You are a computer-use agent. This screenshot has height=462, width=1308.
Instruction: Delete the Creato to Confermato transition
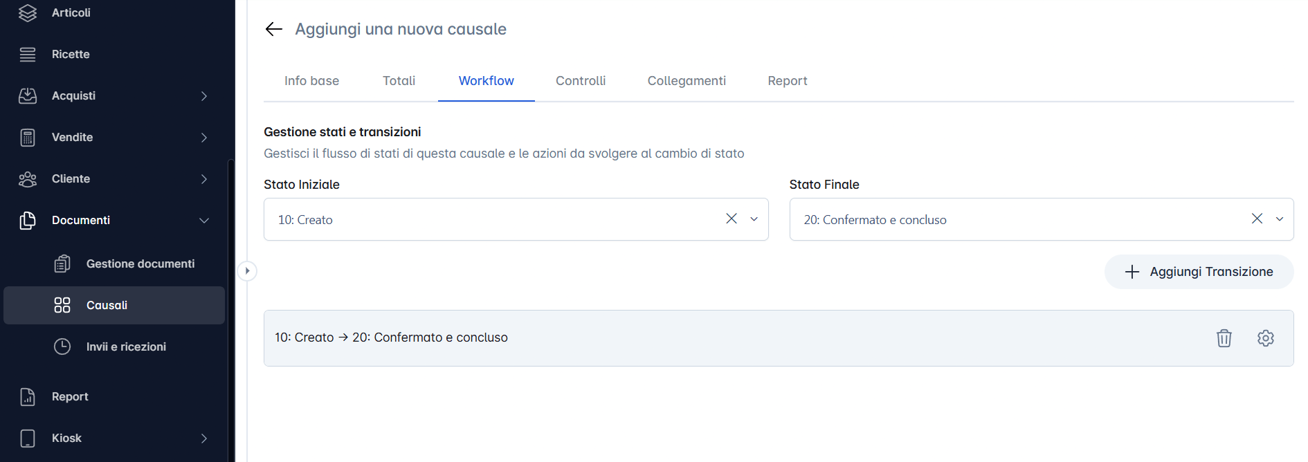tap(1224, 338)
